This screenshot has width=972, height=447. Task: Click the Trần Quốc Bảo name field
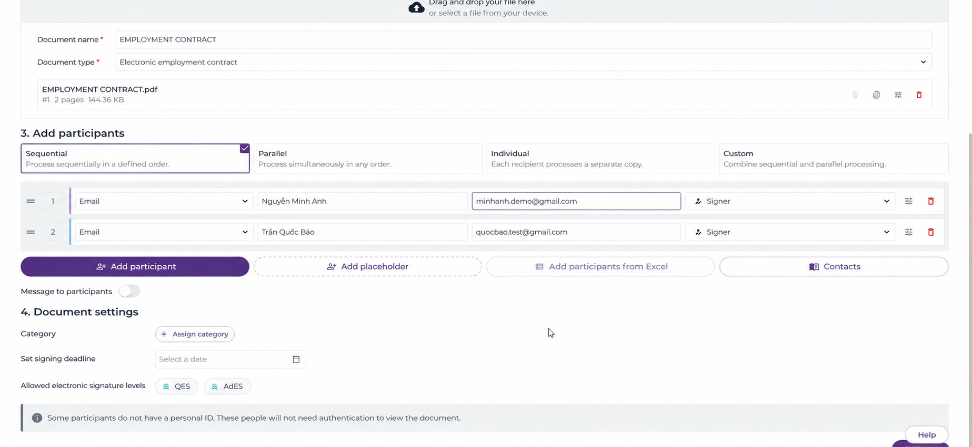tap(362, 232)
